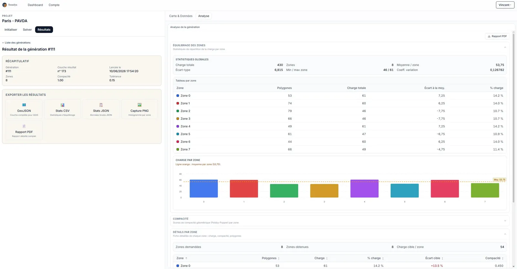The height and width of the screenshot is (269, 517).
Task: Click the blue Zone 0 color swatch
Action: 178,96
